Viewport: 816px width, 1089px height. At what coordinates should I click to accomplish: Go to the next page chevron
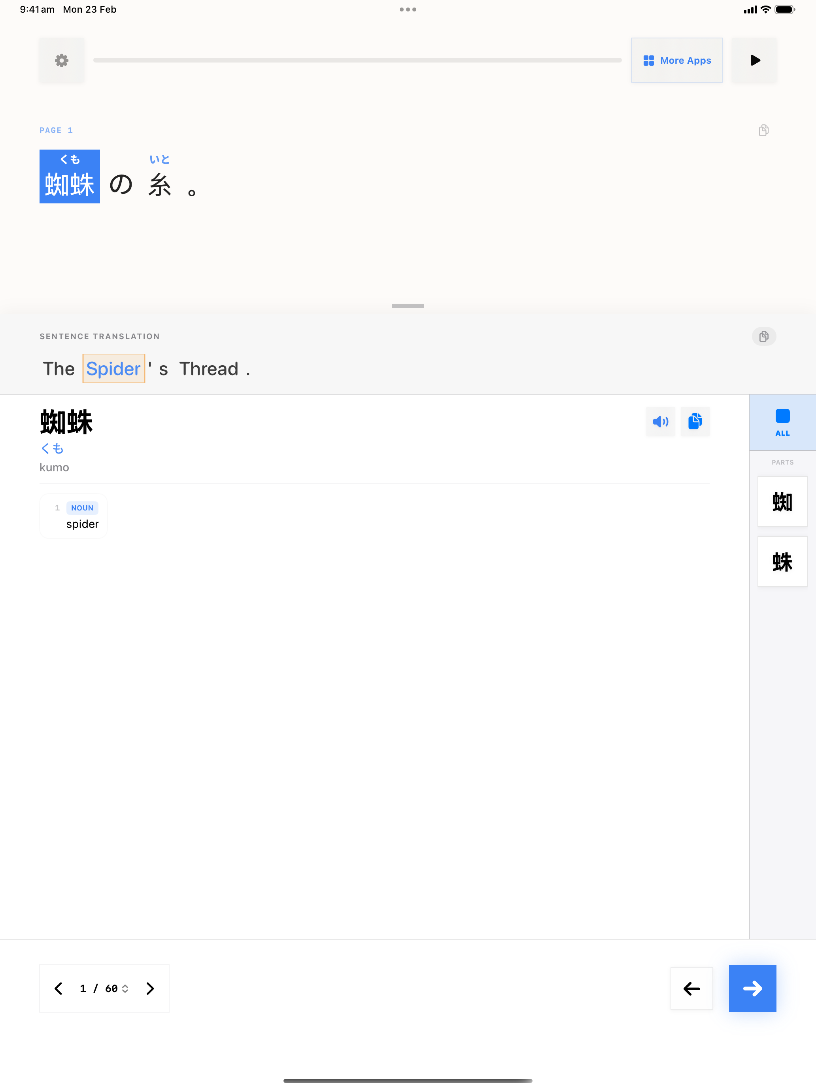(151, 988)
